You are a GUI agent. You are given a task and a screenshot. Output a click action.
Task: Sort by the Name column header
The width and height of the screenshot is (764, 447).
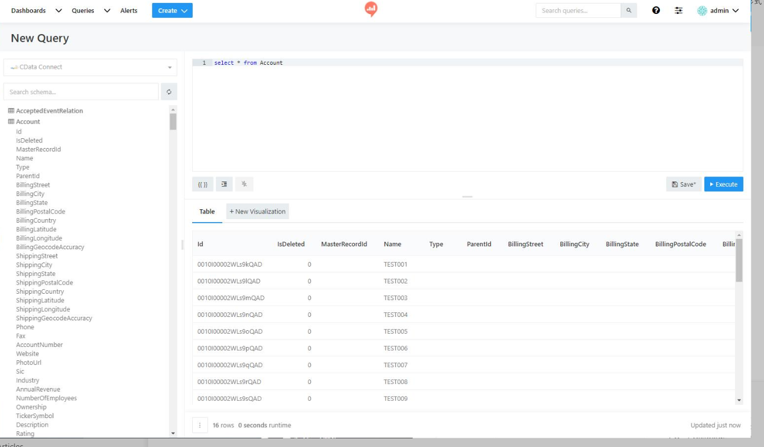tap(392, 244)
